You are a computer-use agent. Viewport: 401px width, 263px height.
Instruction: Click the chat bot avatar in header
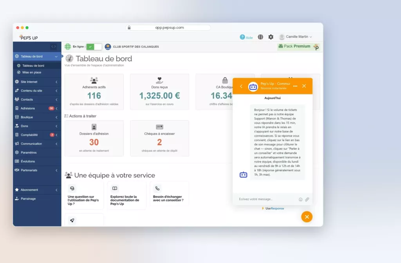click(253, 87)
